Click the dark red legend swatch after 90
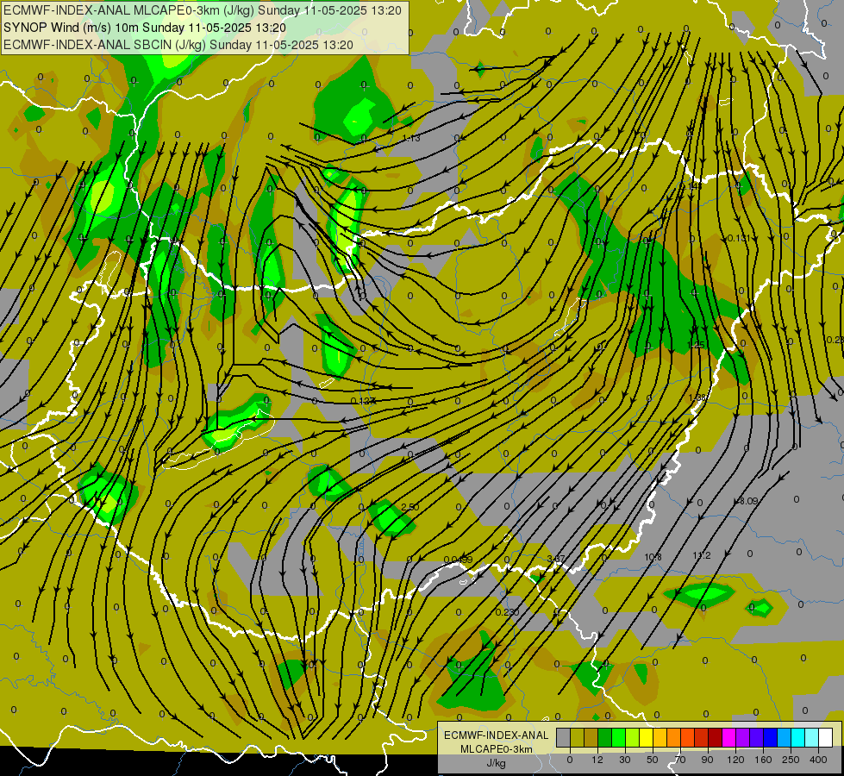Image resolution: width=844 pixels, height=776 pixels. [716, 737]
